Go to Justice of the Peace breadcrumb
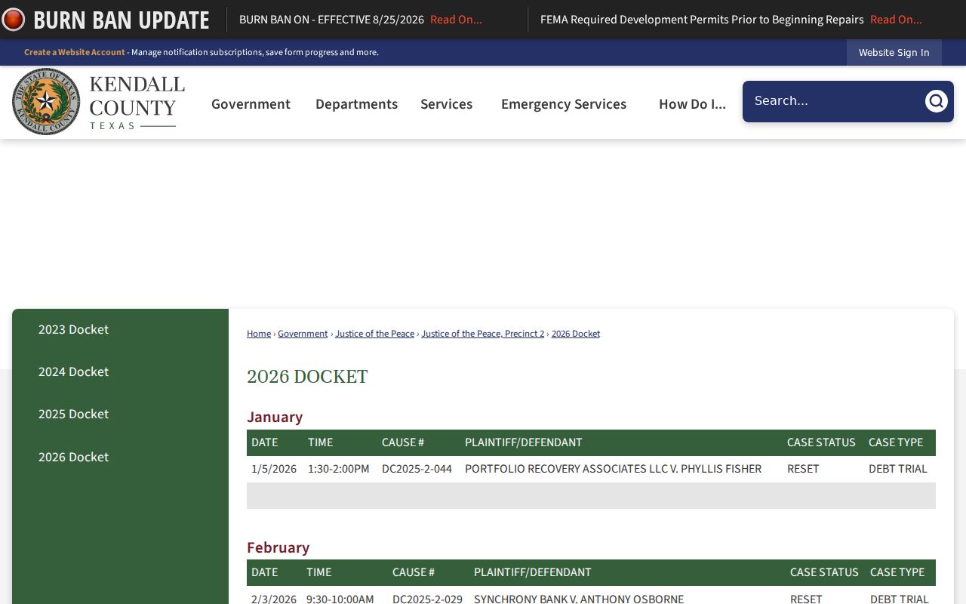966x604 pixels. pyautogui.click(x=374, y=334)
